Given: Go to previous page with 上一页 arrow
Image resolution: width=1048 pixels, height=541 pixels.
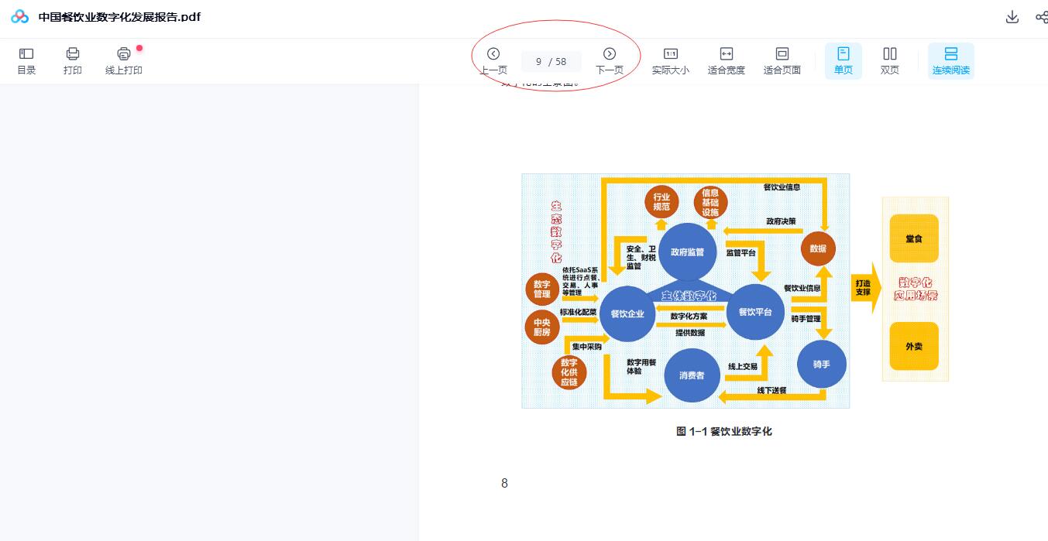Looking at the screenshot, I should [x=493, y=61].
